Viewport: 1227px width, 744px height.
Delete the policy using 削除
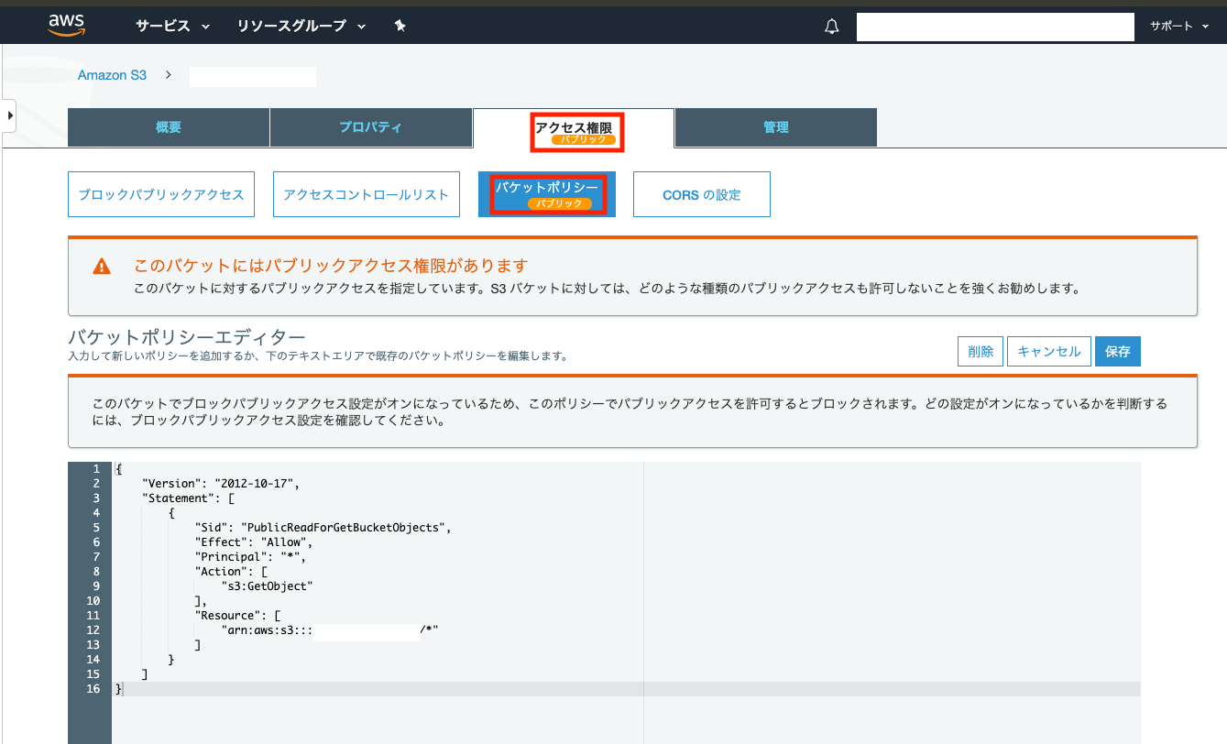(980, 351)
